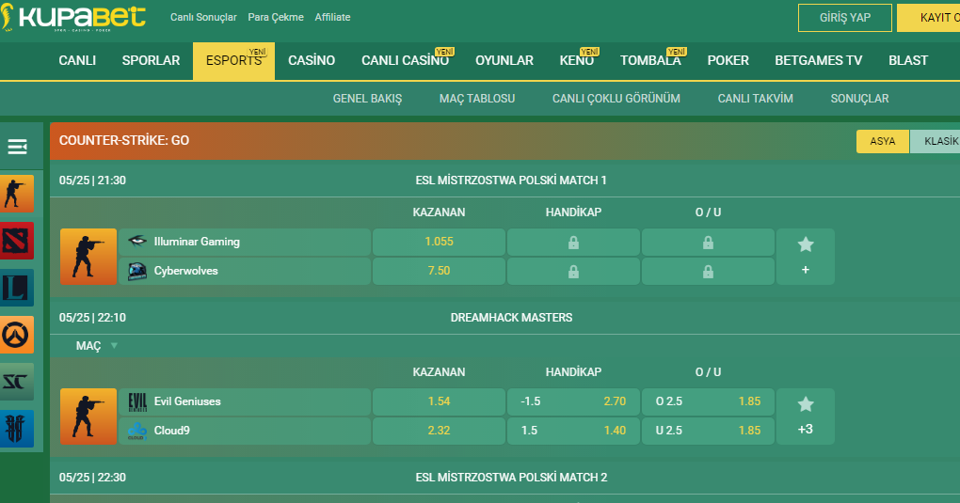Click DREAMHACK MASTERS tournament title
Screen dimensions: 960x503
(511, 318)
